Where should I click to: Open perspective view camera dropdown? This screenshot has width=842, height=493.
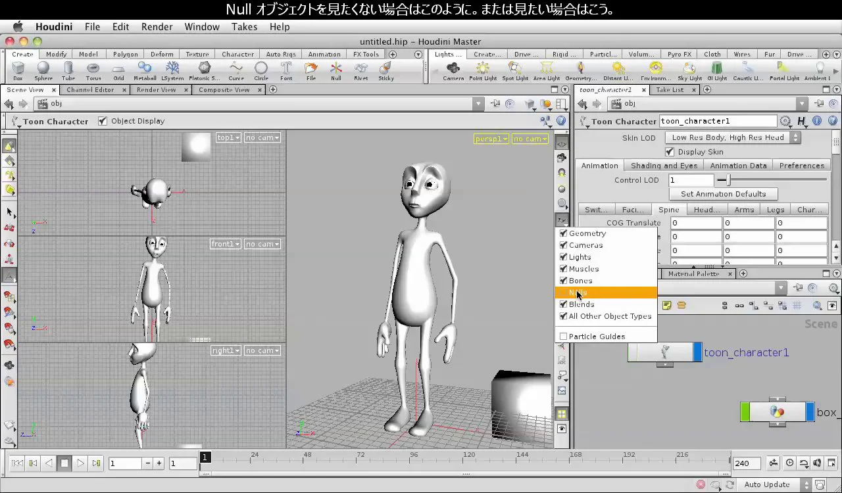click(x=530, y=139)
